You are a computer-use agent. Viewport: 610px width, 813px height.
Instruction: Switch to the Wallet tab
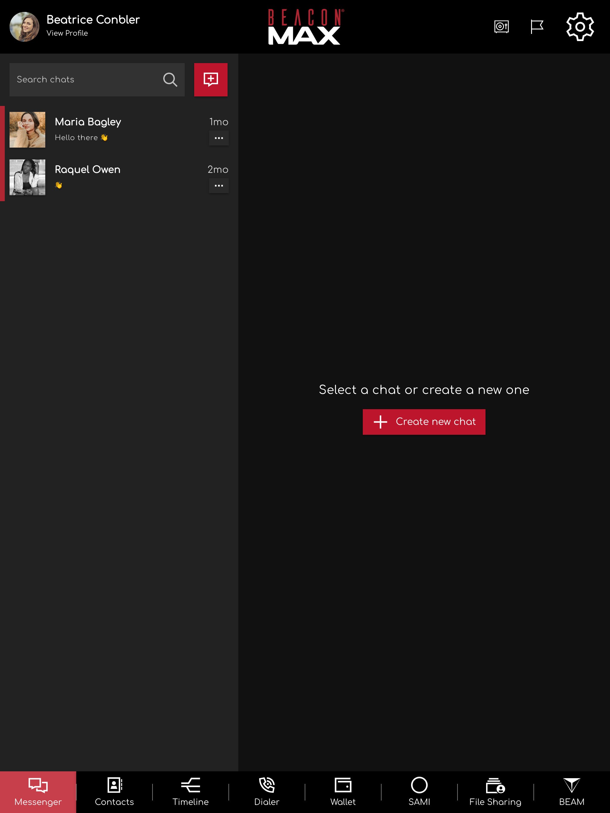point(343,792)
